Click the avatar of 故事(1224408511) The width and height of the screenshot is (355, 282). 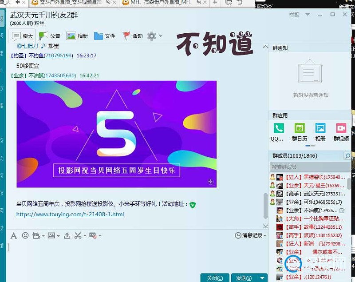(280, 227)
